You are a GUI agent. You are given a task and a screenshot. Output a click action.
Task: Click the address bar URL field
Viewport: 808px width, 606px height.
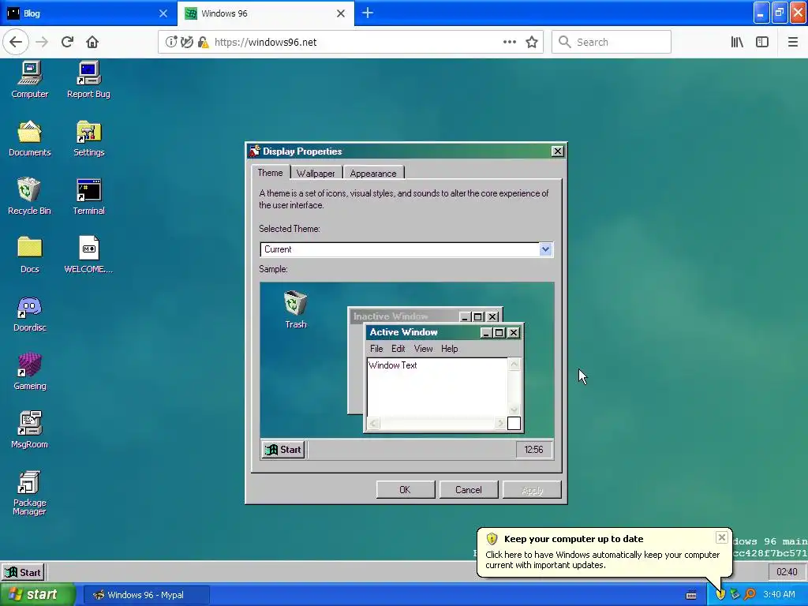(x=350, y=43)
